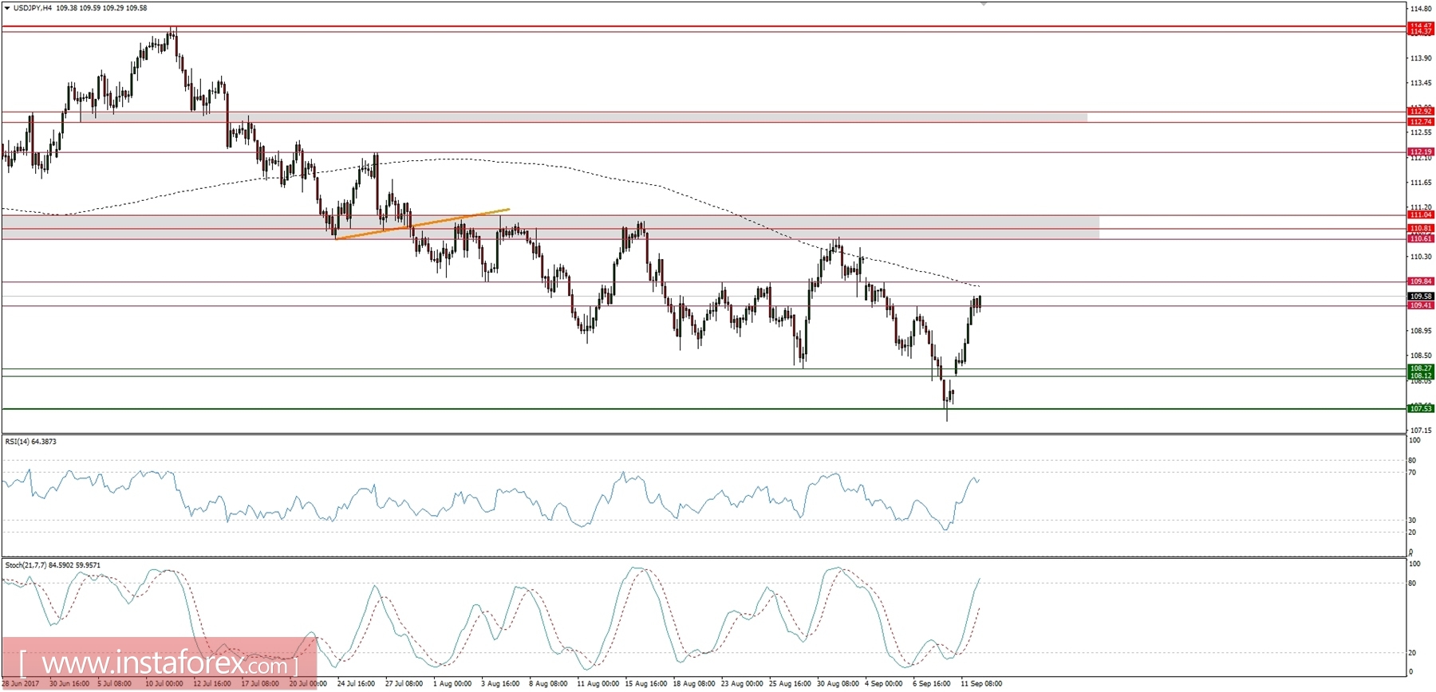Click the Stoch(21,7,7) indicator label
1436x692 pixels.
pyautogui.click(x=53, y=565)
